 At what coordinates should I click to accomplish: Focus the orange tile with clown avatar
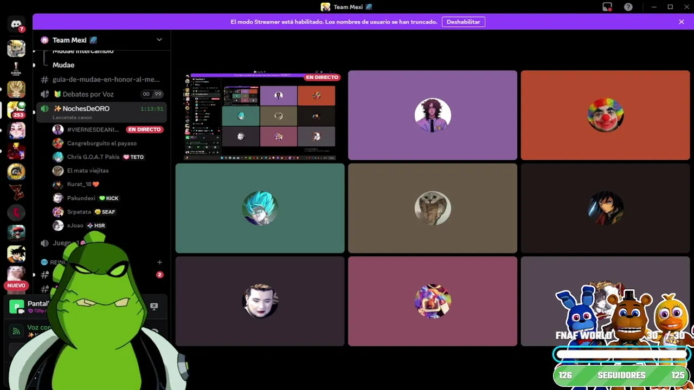pos(605,115)
